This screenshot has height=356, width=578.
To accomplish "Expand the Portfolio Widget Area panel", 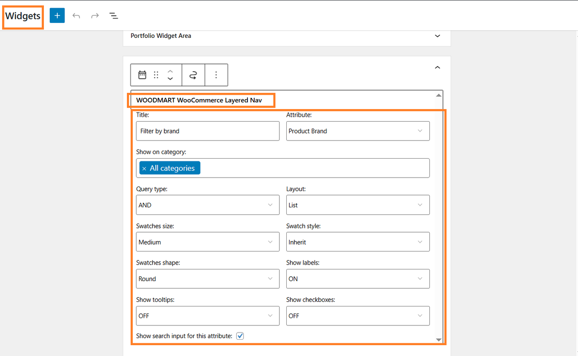I will pos(437,36).
